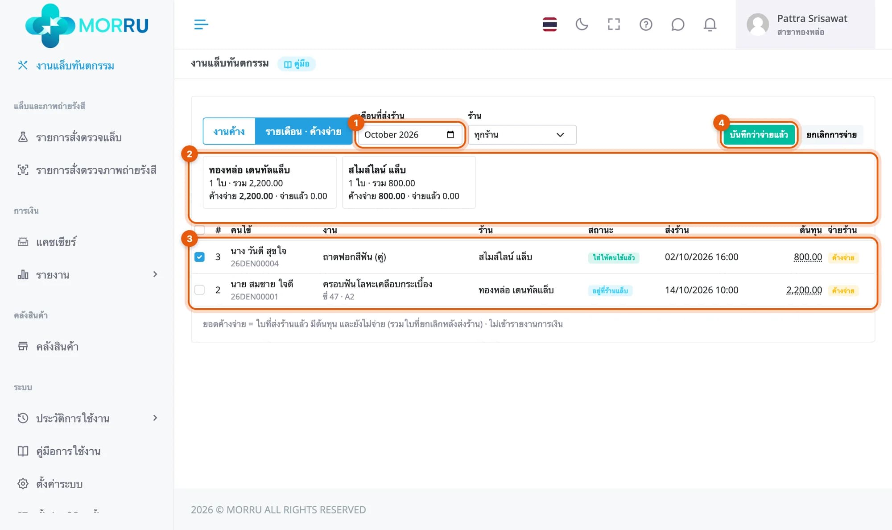892x530 pixels.
Task: Select the ทองหล่อ เดนทัลแล็บ summary card
Action: tap(269, 182)
